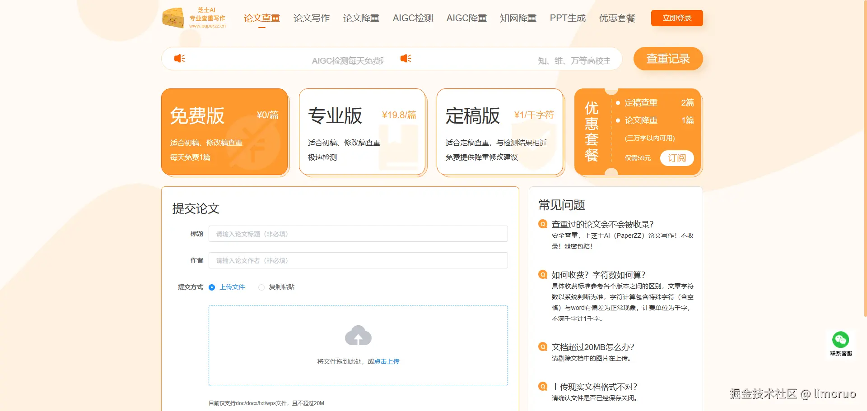Screen dimensions: 867x411
Task: Click the speaker icon beside AIGC检测 announcement
Action: click(x=180, y=58)
